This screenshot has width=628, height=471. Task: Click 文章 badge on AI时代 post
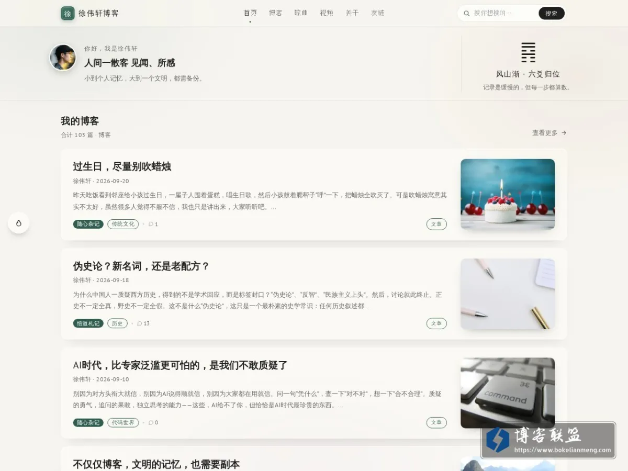tap(436, 423)
